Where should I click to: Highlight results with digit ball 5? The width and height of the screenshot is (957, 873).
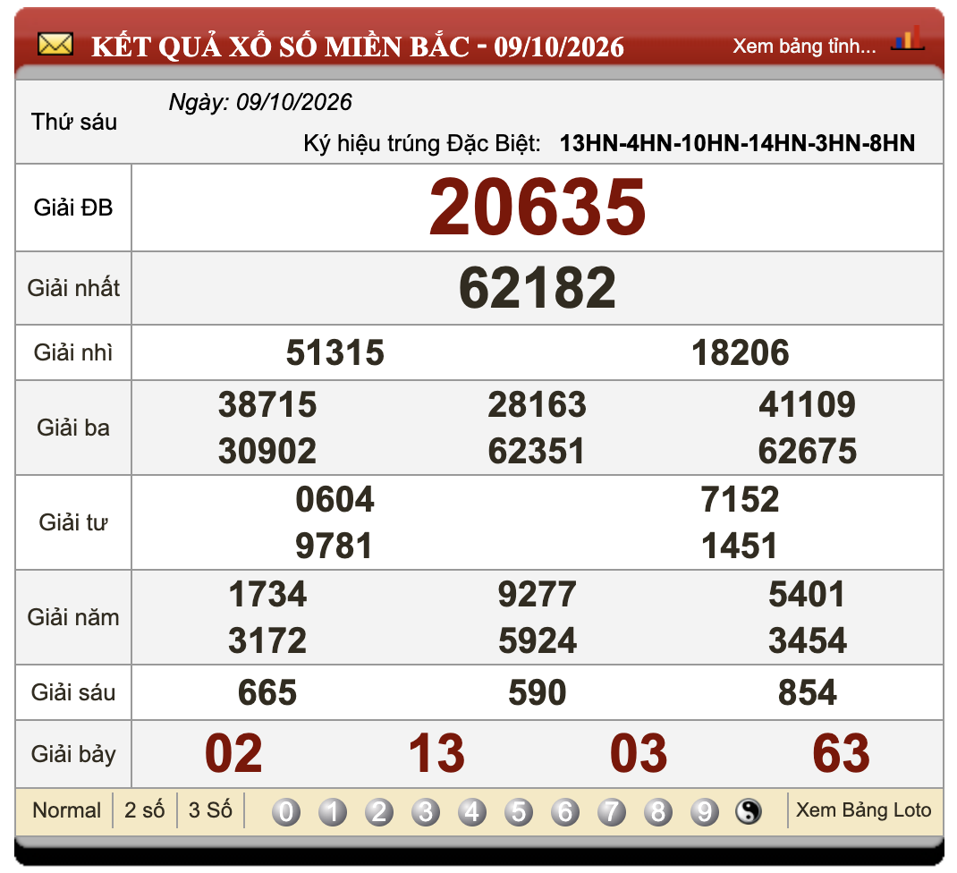click(519, 812)
